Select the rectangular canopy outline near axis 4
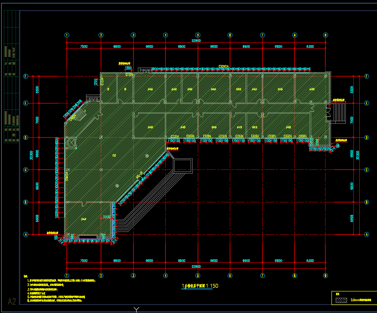 [x=183, y=166]
